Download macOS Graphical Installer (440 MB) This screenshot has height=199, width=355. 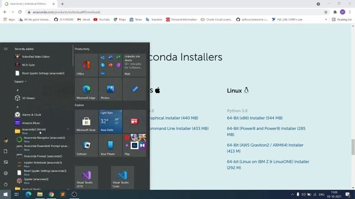tap(174, 118)
